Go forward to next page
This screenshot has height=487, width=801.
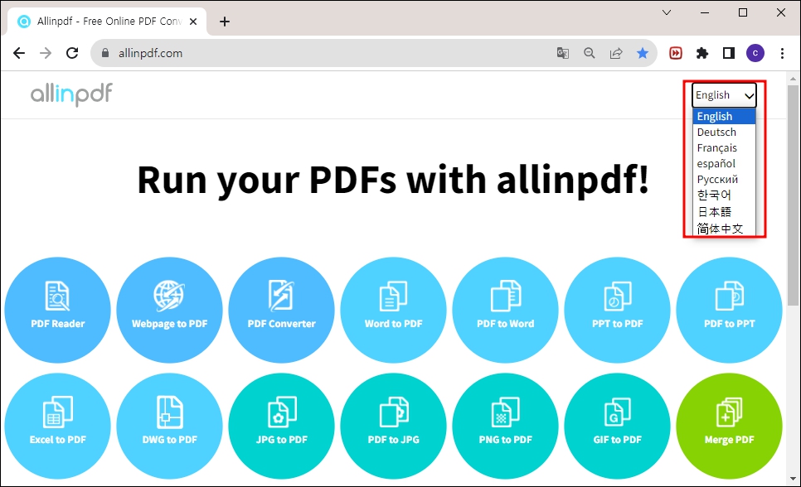tap(46, 53)
